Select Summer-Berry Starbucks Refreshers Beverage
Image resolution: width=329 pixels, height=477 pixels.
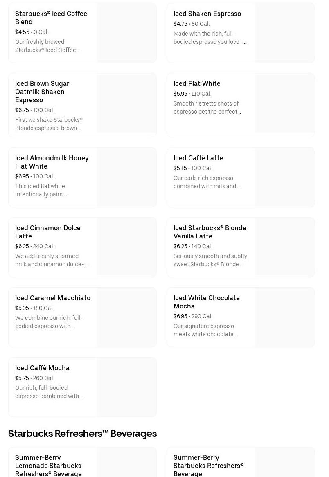(208, 466)
